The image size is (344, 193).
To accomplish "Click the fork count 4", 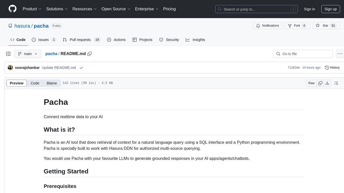I will (x=304, y=26).
